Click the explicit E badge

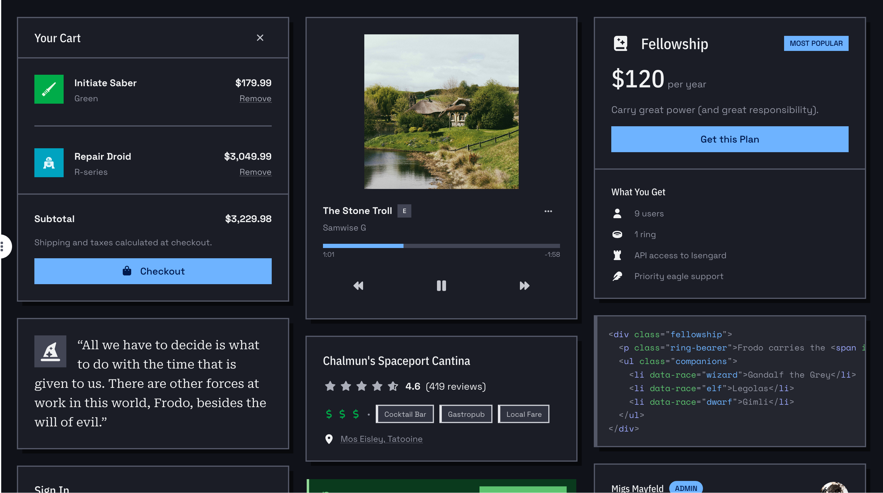(x=404, y=211)
